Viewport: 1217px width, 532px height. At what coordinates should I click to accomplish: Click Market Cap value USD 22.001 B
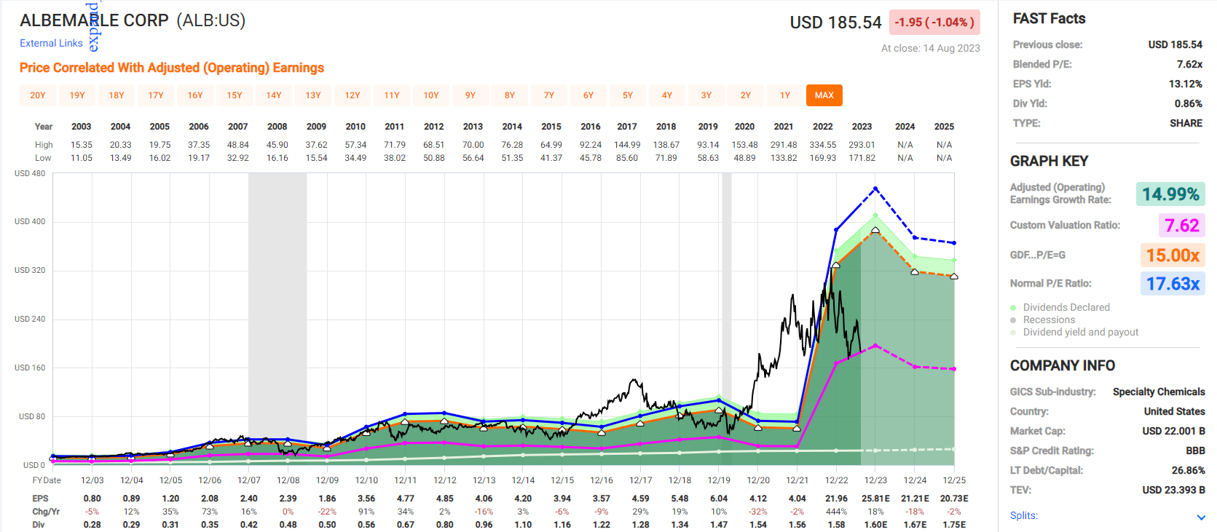click(x=1173, y=431)
